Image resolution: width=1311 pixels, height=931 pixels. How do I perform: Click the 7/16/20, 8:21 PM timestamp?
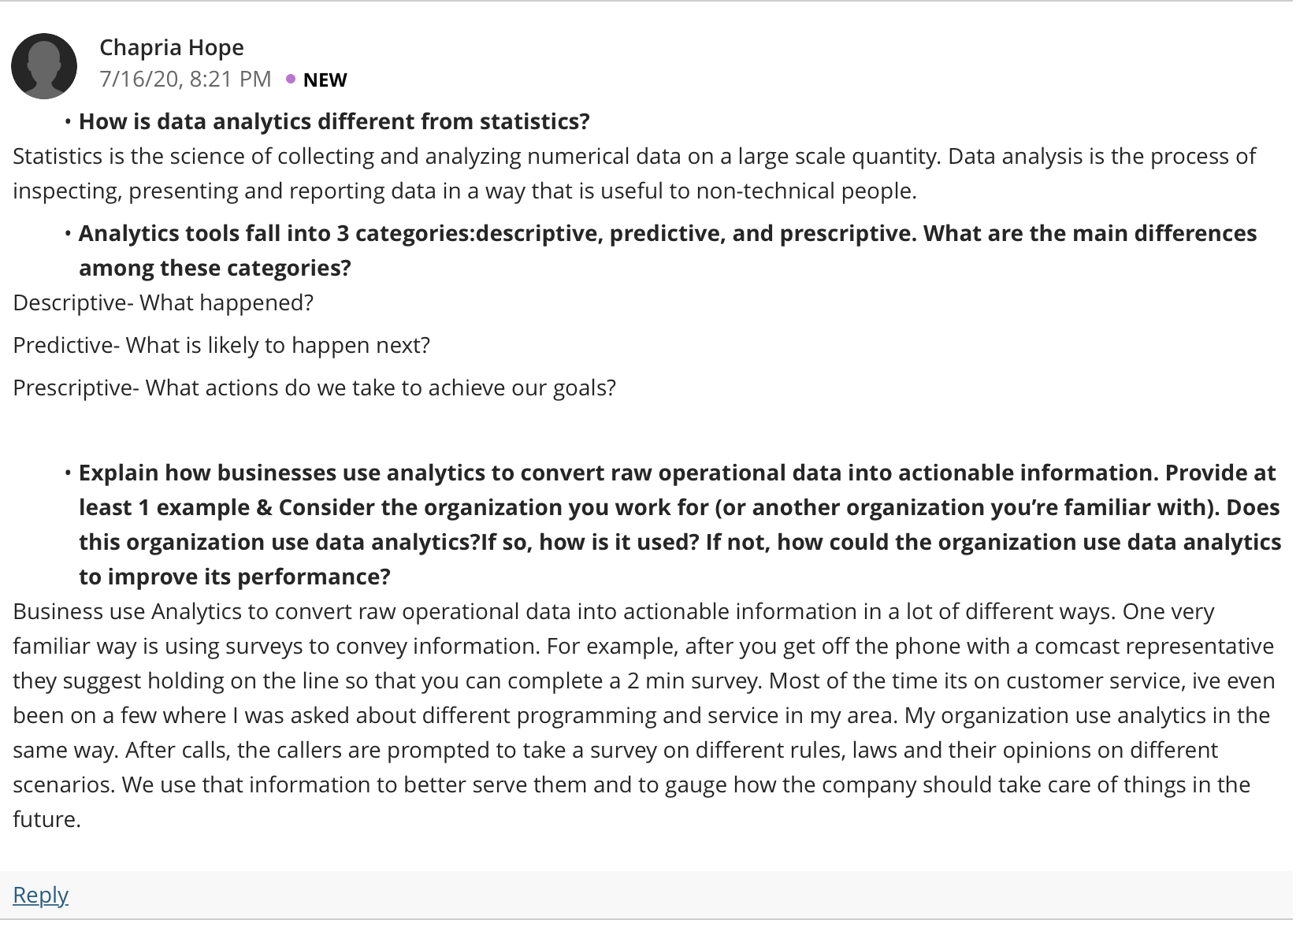[185, 79]
